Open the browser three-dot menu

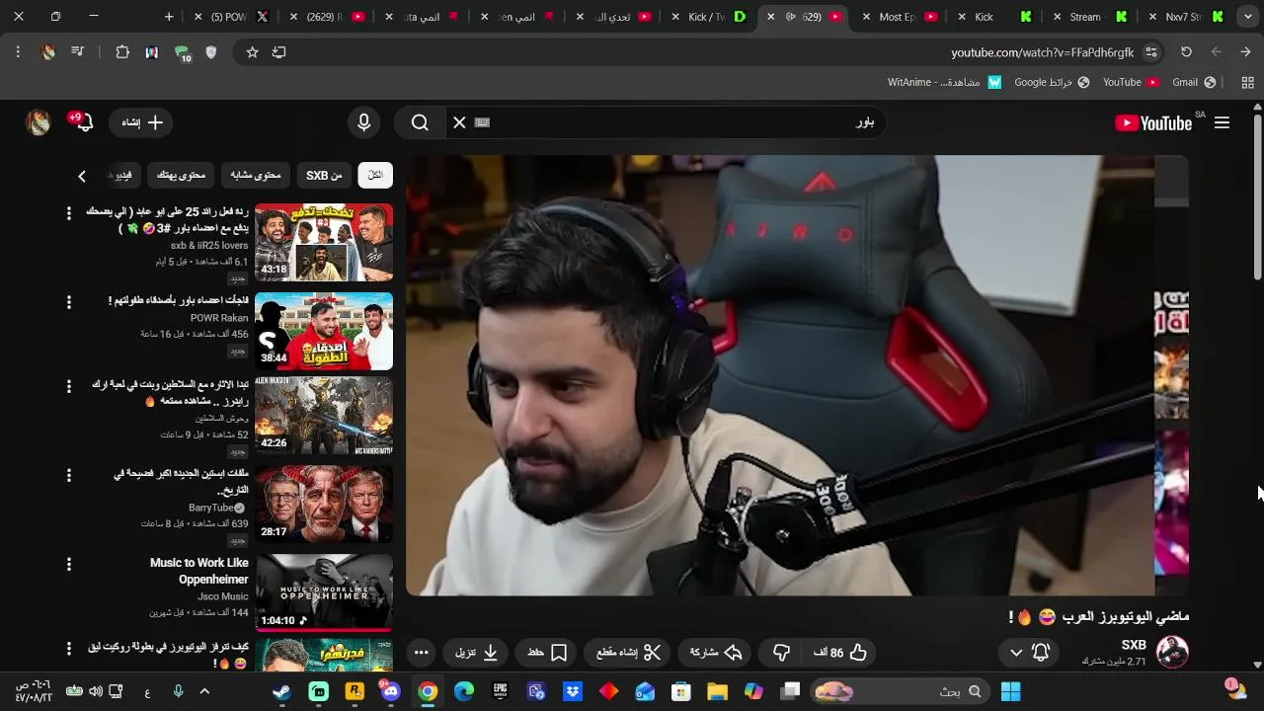[x=18, y=52]
